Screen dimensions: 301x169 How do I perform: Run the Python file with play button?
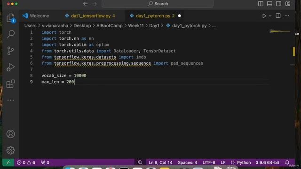tap(264, 16)
